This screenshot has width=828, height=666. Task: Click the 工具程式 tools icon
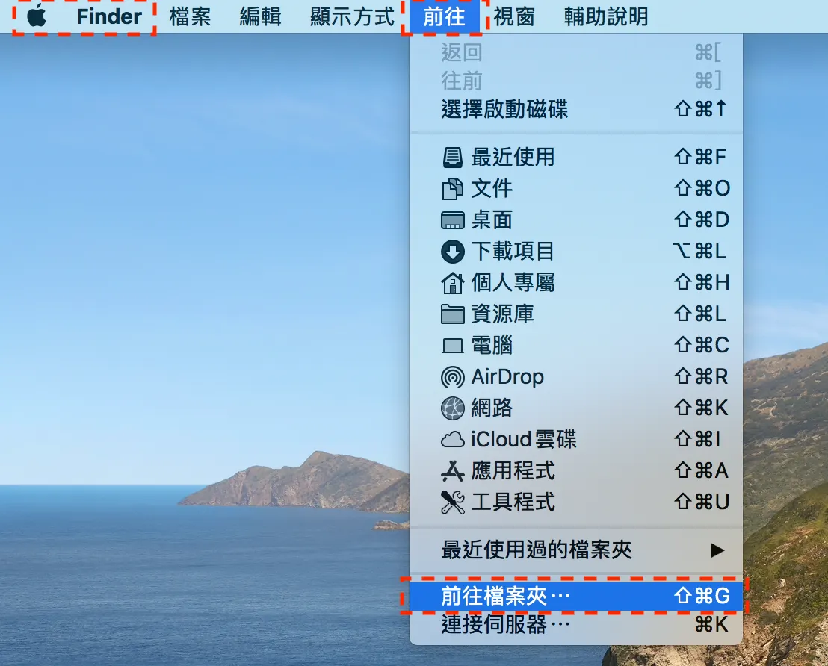coord(453,502)
